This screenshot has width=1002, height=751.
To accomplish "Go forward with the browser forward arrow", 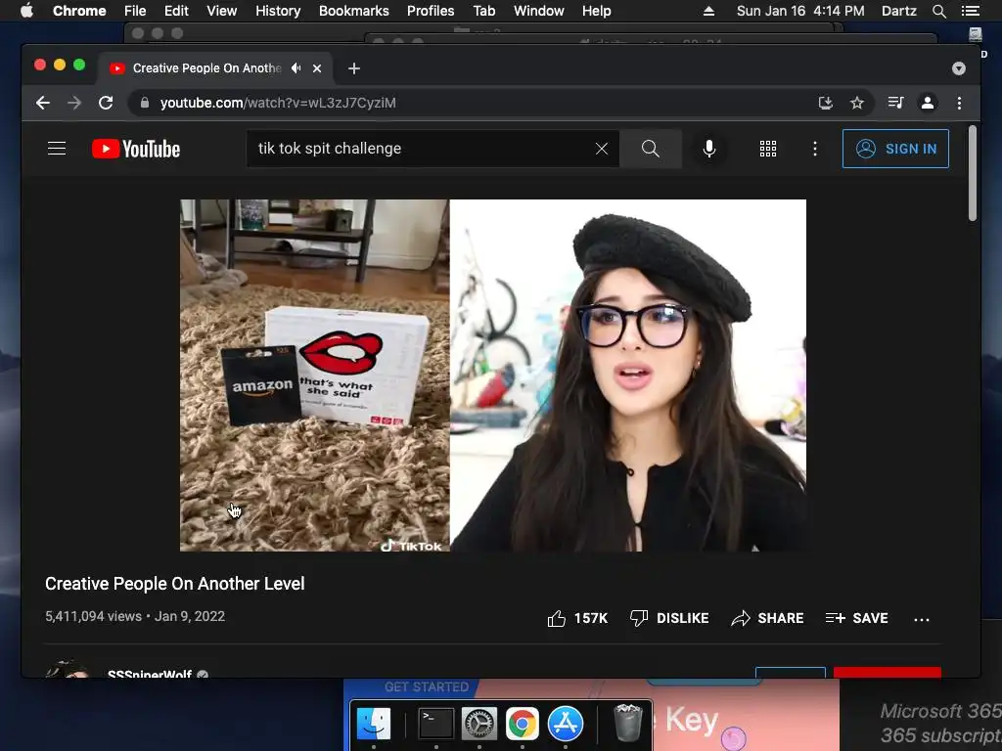I will [74, 103].
